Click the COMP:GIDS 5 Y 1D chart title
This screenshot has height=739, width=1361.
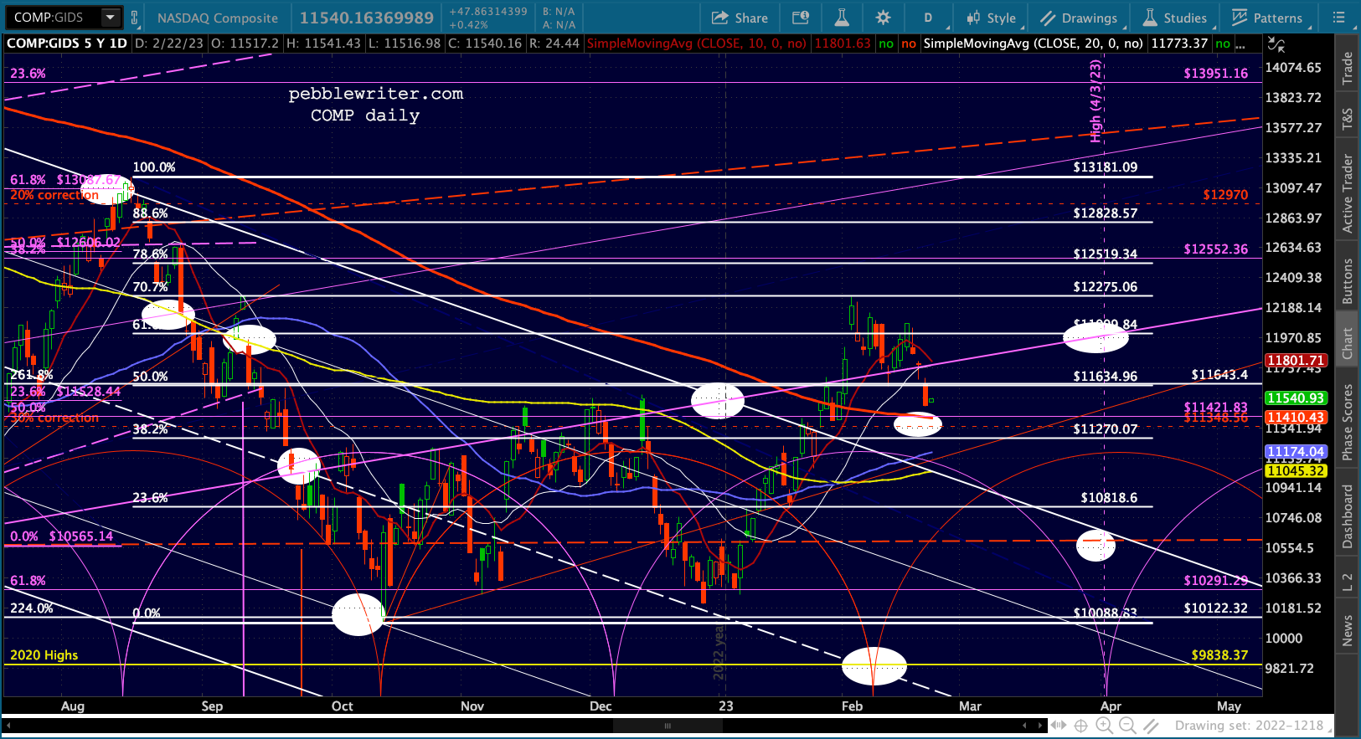(67, 44)
